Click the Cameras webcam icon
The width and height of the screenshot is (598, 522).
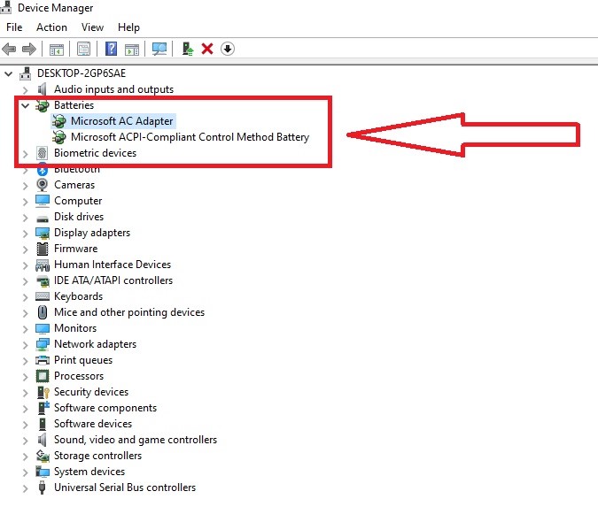click(42, 185)
